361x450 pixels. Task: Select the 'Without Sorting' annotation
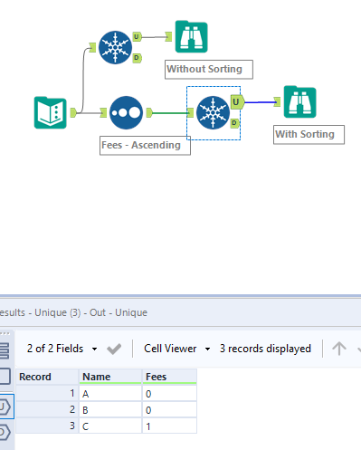click(x=209, y=70)
